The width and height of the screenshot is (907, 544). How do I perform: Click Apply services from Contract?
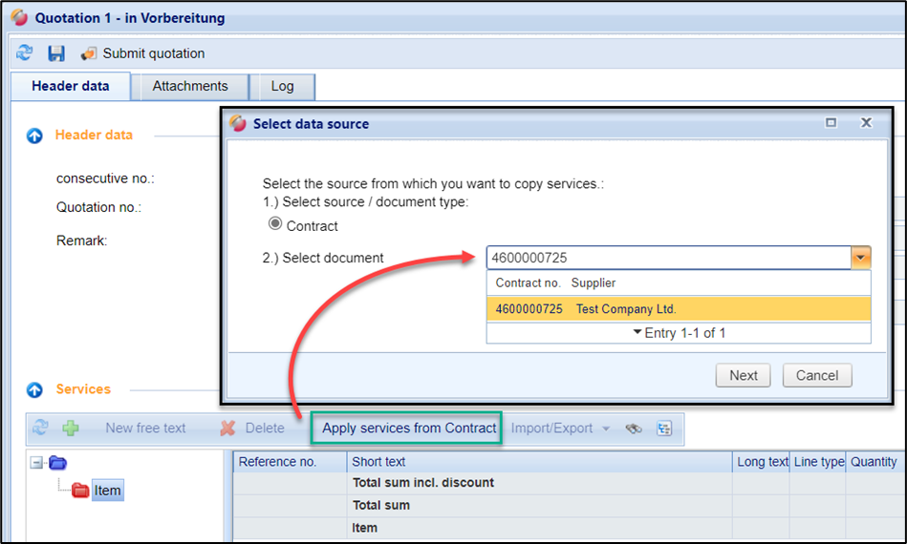(x=409, y=428)
